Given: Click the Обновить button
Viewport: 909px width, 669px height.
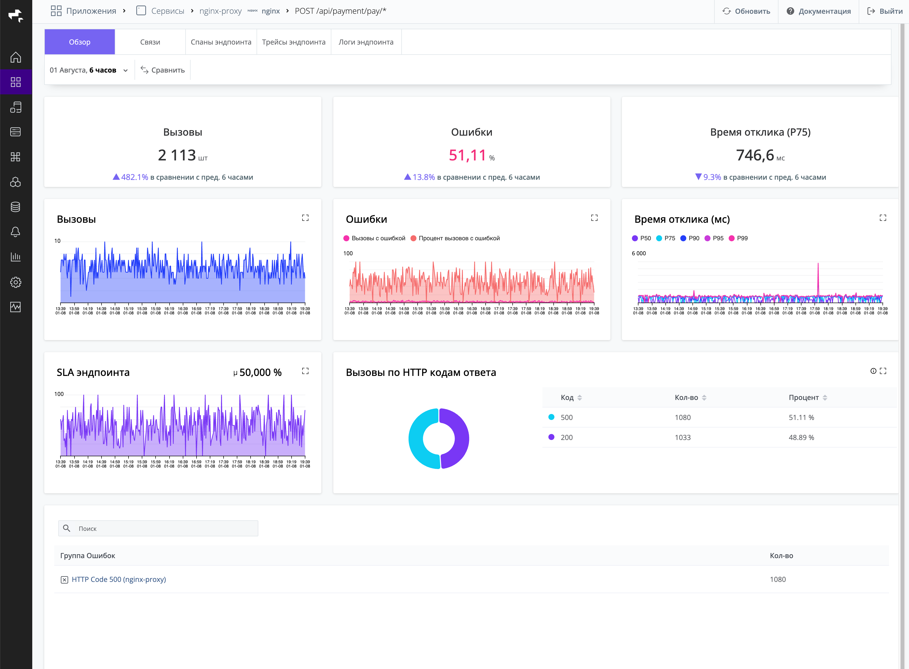Looking at the screenshot, I should point(746,11).
